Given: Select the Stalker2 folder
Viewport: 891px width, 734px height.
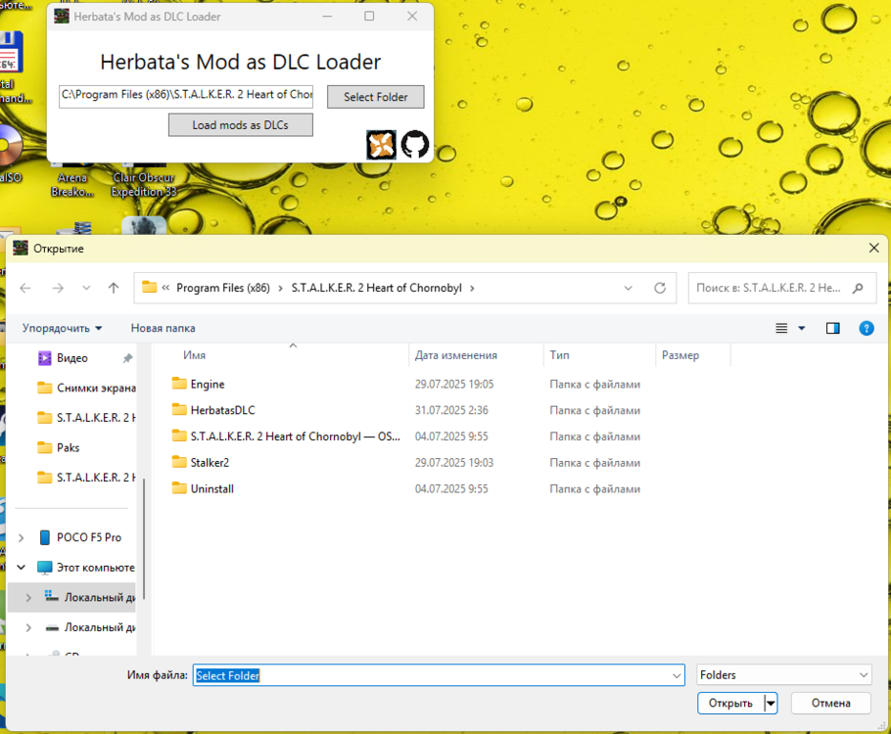Looking at the screenshot, I should [210, 462].
